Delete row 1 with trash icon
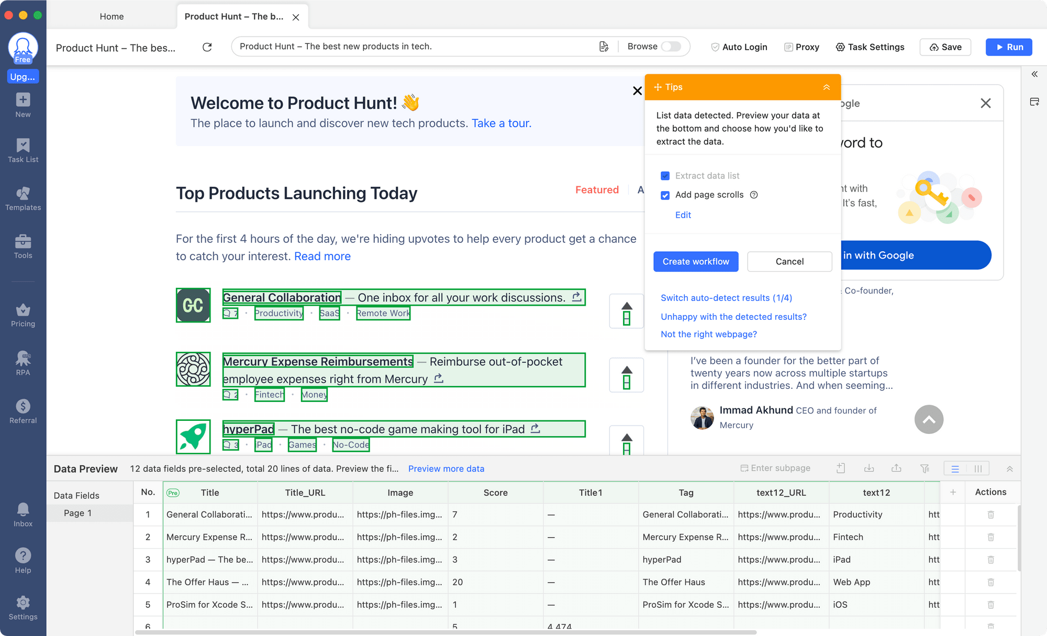The image size is (1047, 636). tap(990, 515)
